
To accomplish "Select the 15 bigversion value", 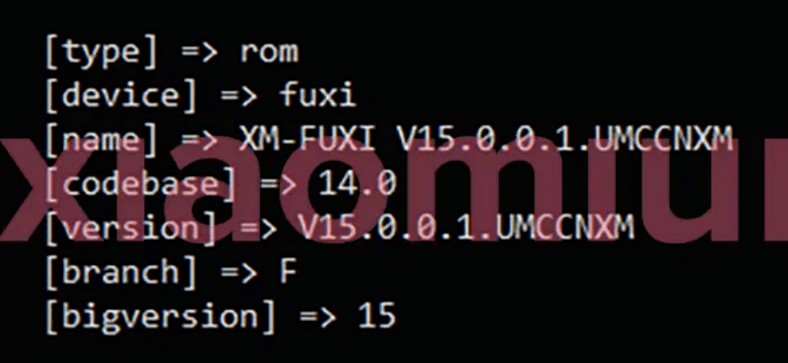I will tap(377, 317).
